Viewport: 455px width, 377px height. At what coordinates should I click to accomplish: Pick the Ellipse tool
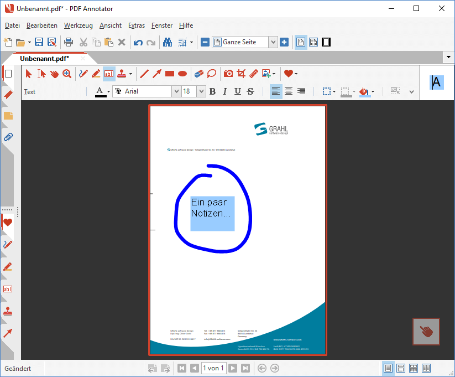pyautogui.click(x=182, y=74)
